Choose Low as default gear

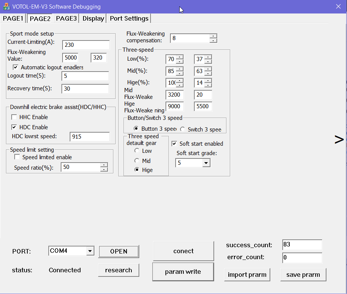tap(137, 151)
